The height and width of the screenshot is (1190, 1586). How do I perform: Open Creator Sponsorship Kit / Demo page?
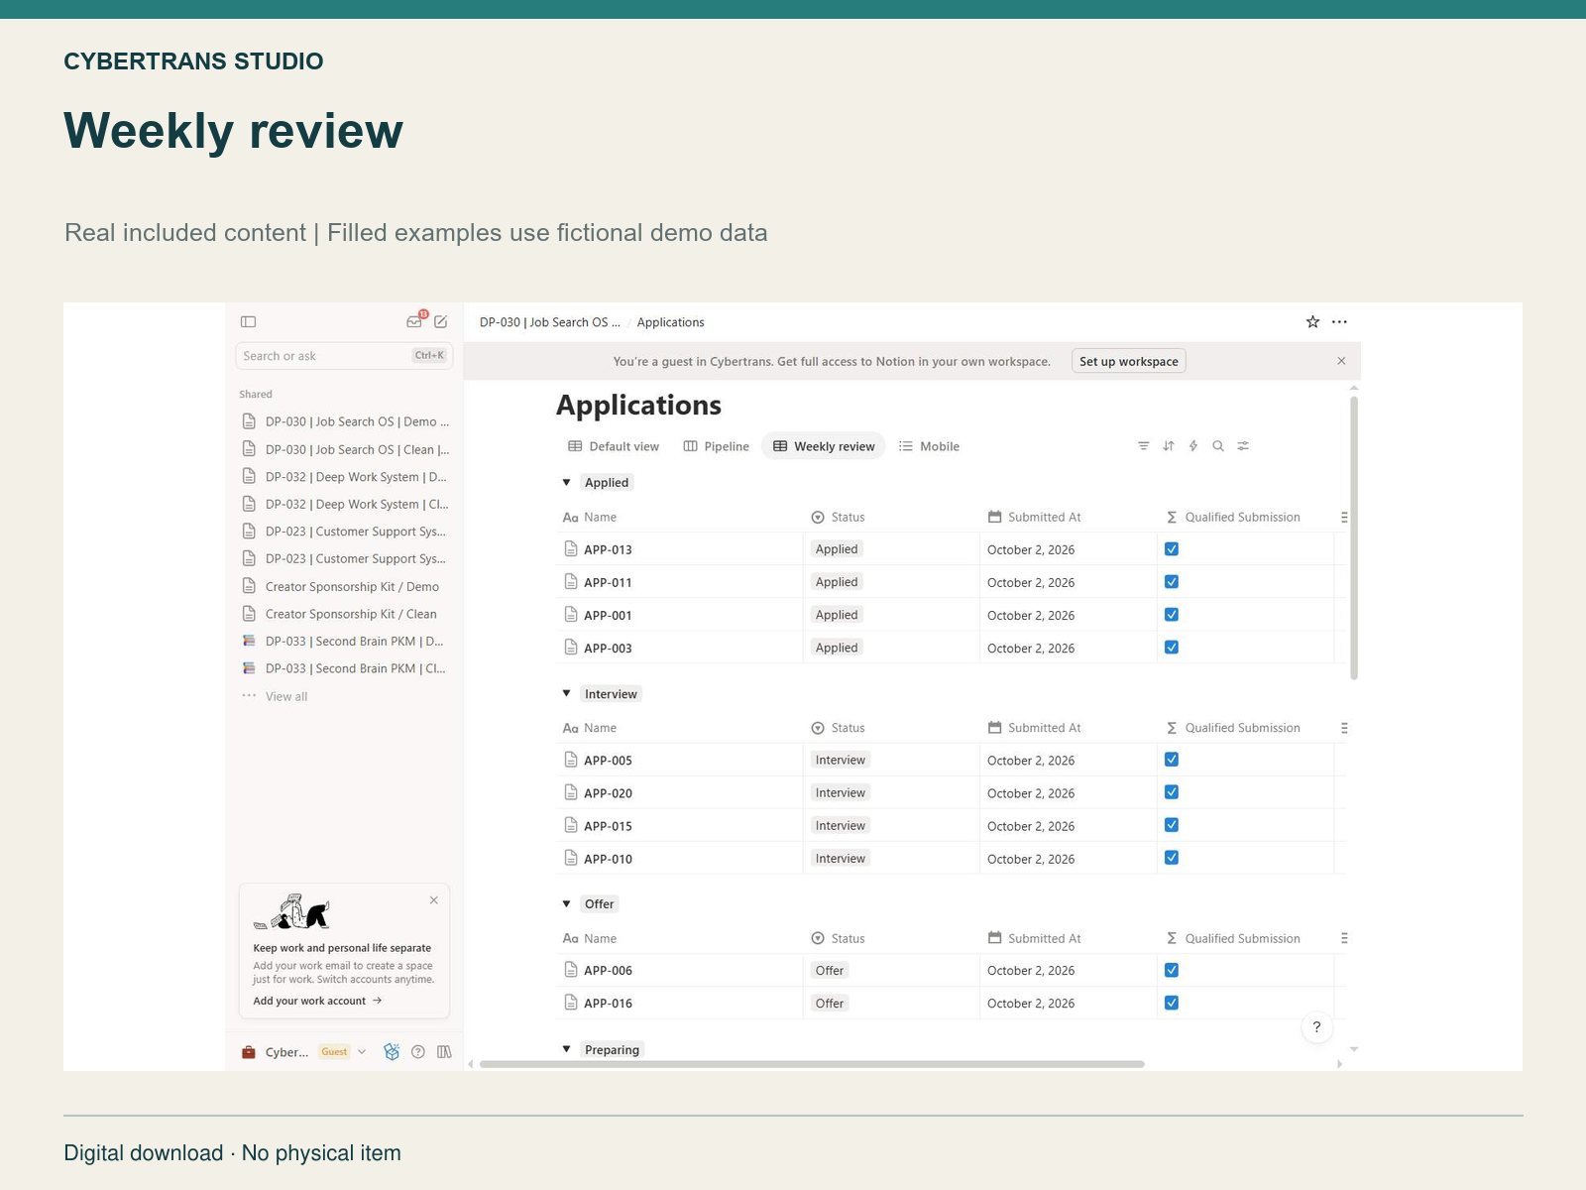tap(345, 587)
